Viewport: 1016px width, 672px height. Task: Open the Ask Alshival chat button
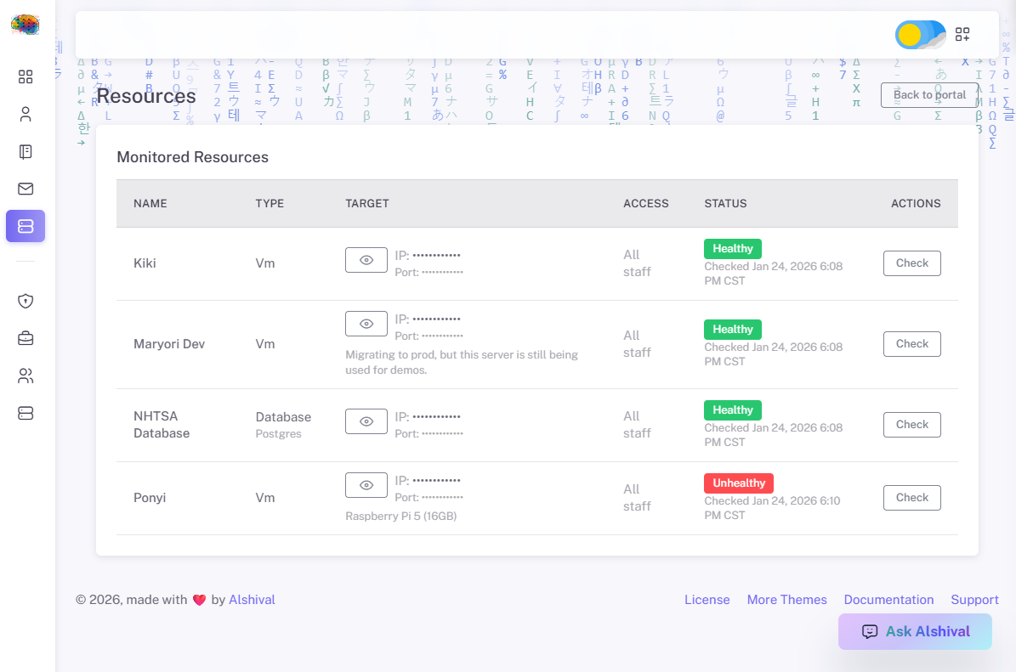pos(915,631)
